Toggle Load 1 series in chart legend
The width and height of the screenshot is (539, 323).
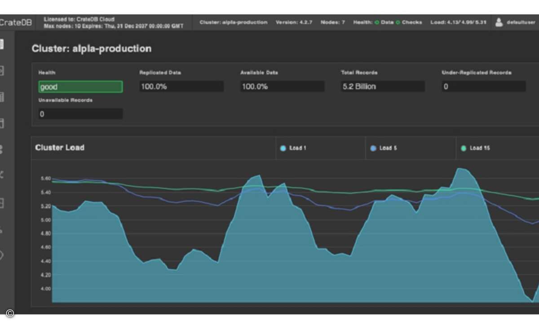[293, 148]
